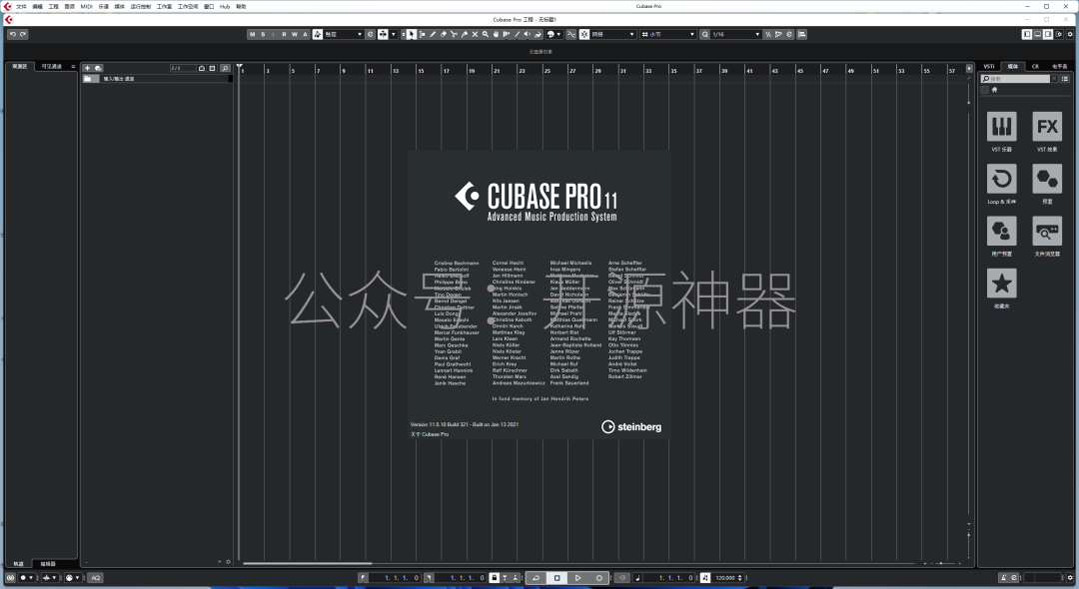Toggle global Read automation R button
The image size is (1079, 589).
284,34
